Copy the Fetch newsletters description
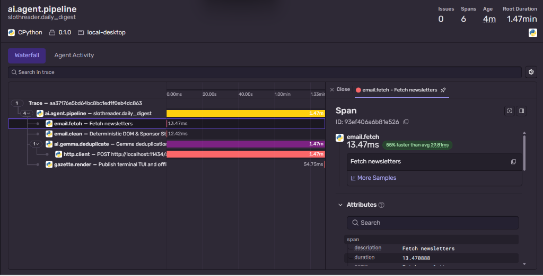Screen dimensions: 543x276 click(x=513, y=162)
